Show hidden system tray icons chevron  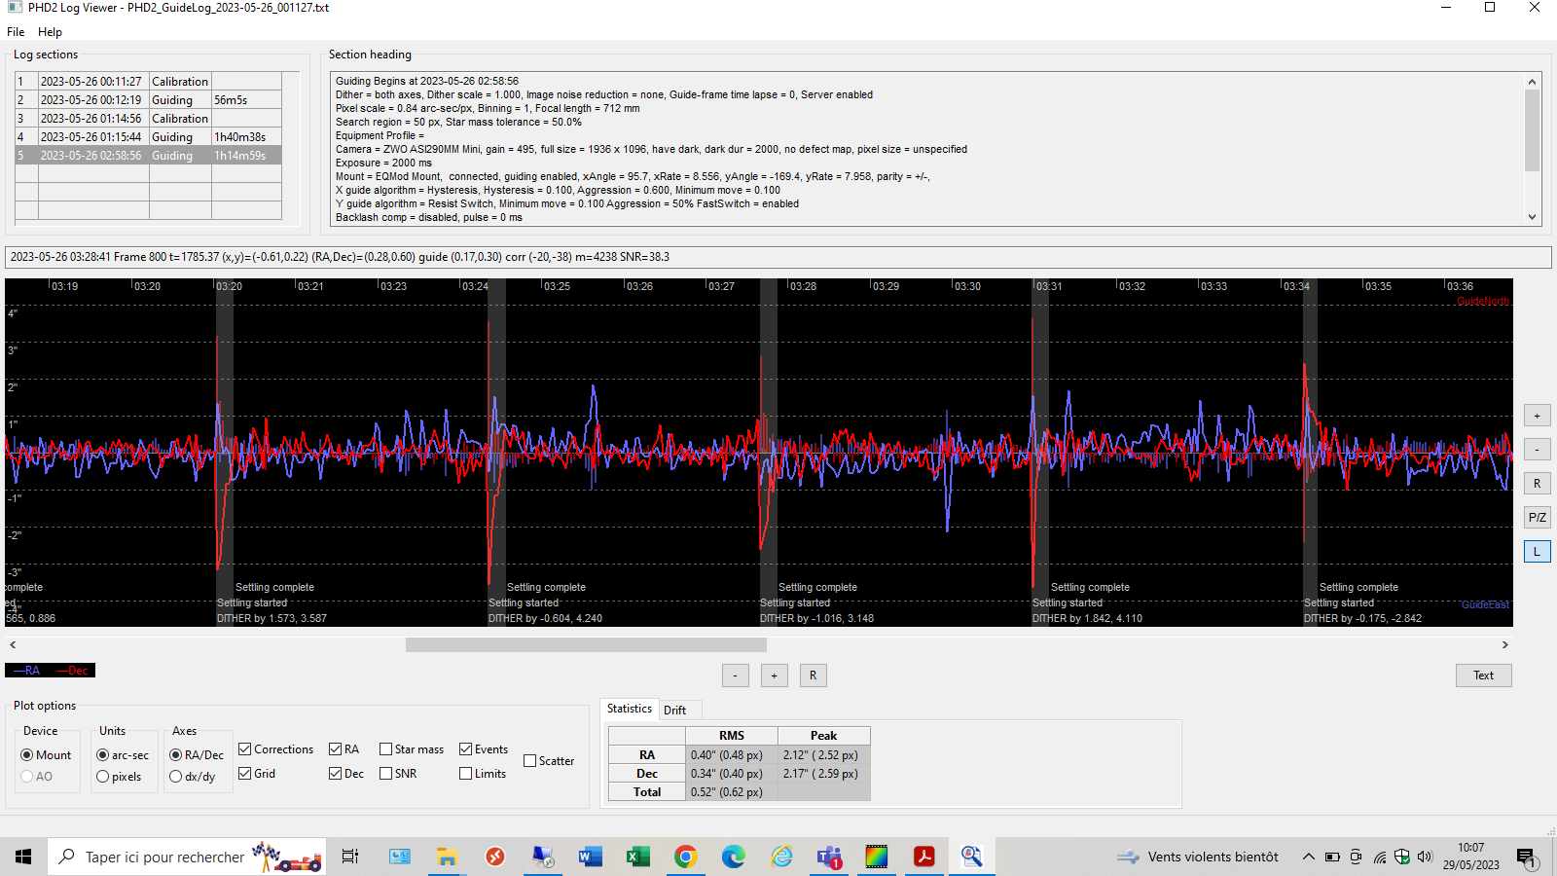click(x=1308, y=857)
